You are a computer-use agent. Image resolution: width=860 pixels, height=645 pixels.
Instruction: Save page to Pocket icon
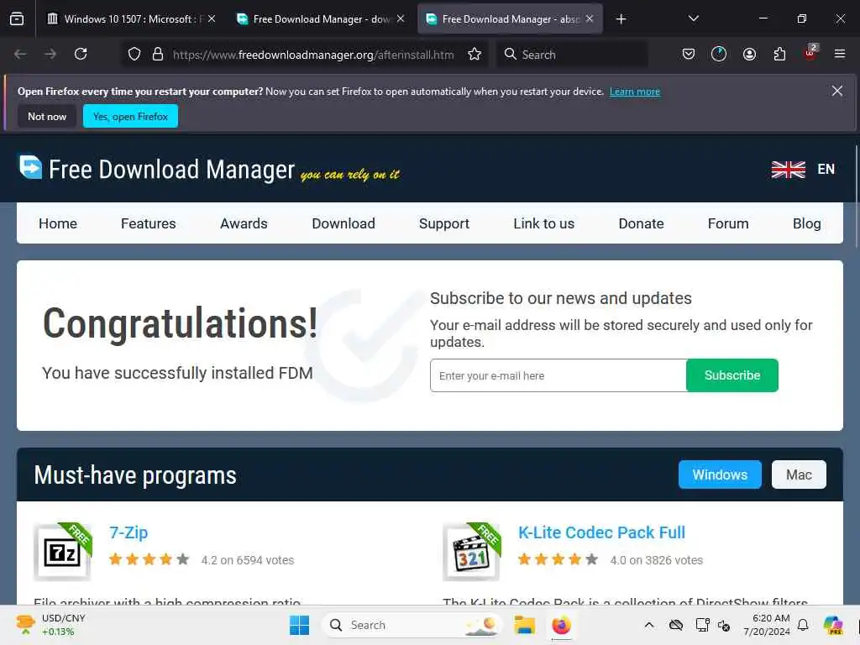pyautogui.click(x=689, y=54)
